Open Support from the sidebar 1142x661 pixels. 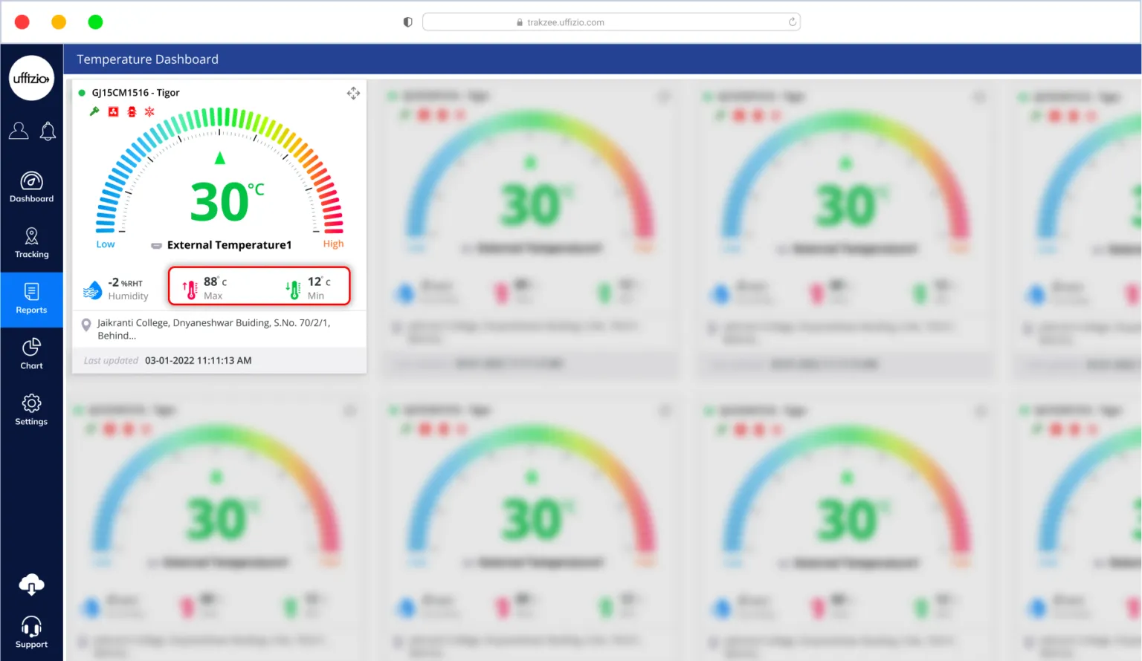pos(31,632)
